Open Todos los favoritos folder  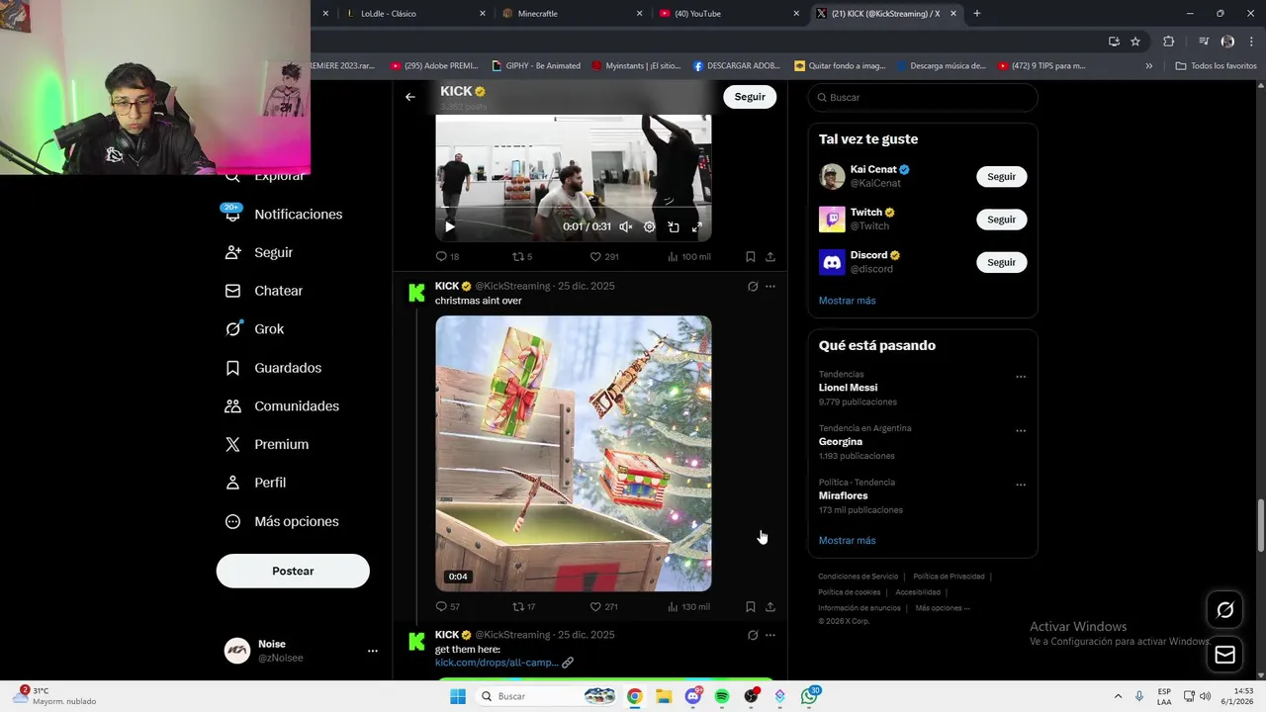click(x=1217, y=66)
